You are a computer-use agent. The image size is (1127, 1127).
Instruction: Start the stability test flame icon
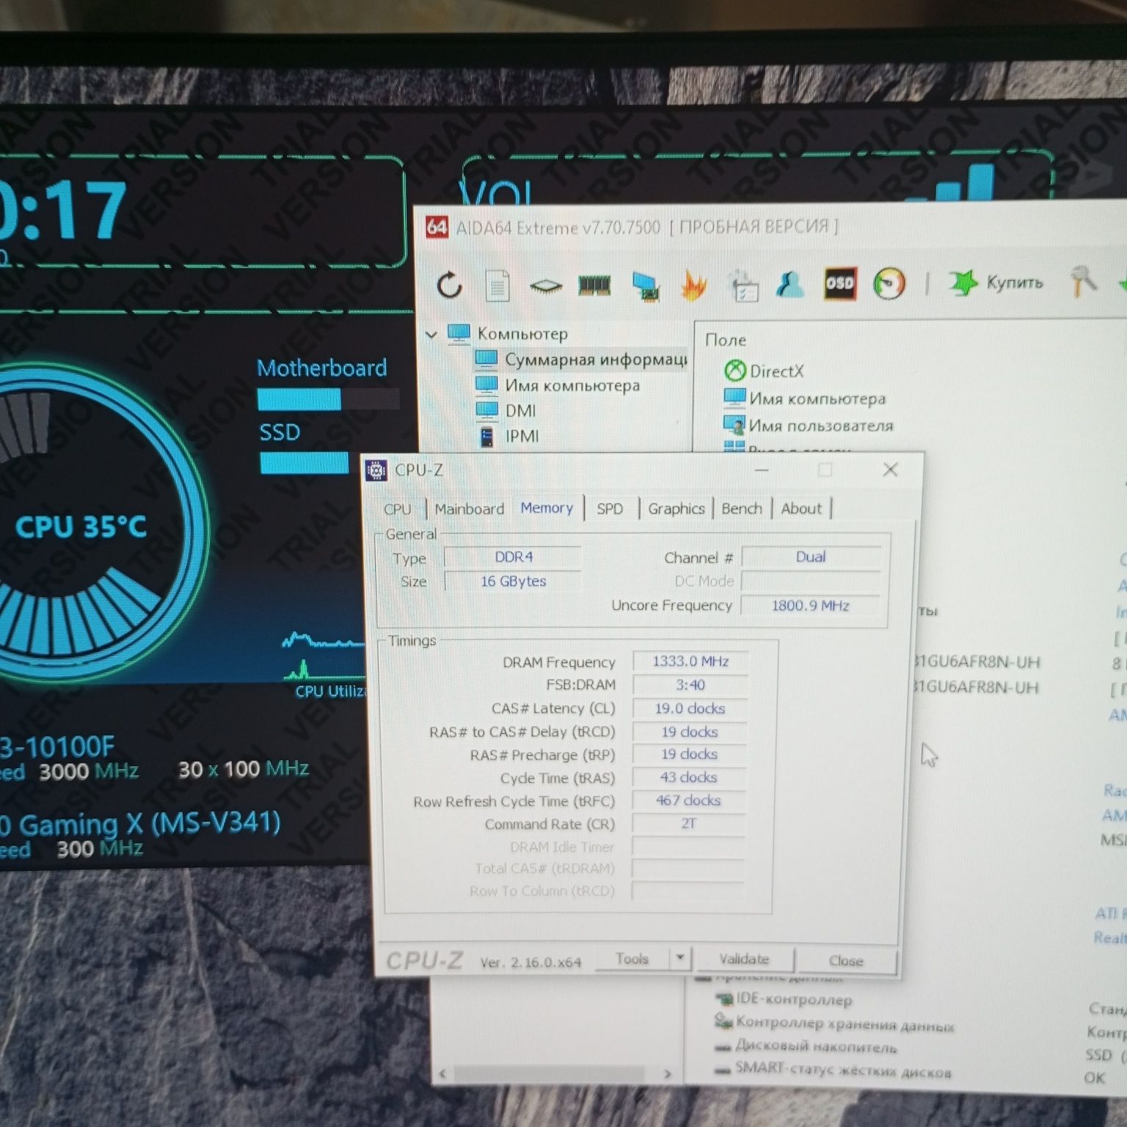(x=693, y=285)
